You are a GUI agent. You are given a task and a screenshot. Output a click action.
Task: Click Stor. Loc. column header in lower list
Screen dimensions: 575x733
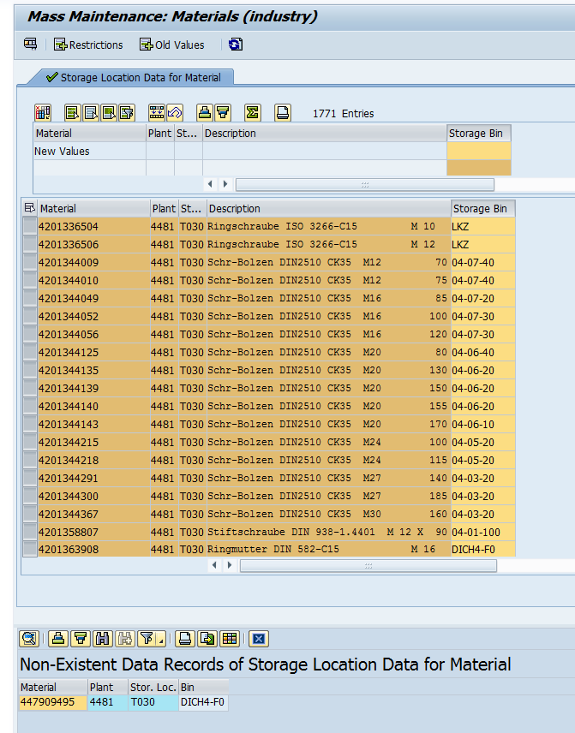click(153, 687)
